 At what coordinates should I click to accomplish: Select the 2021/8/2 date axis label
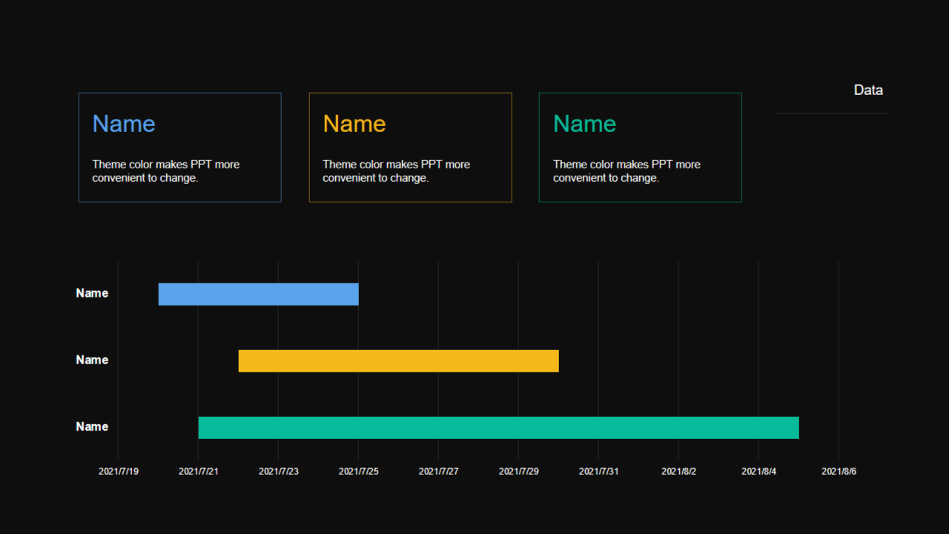pos(679,472)
